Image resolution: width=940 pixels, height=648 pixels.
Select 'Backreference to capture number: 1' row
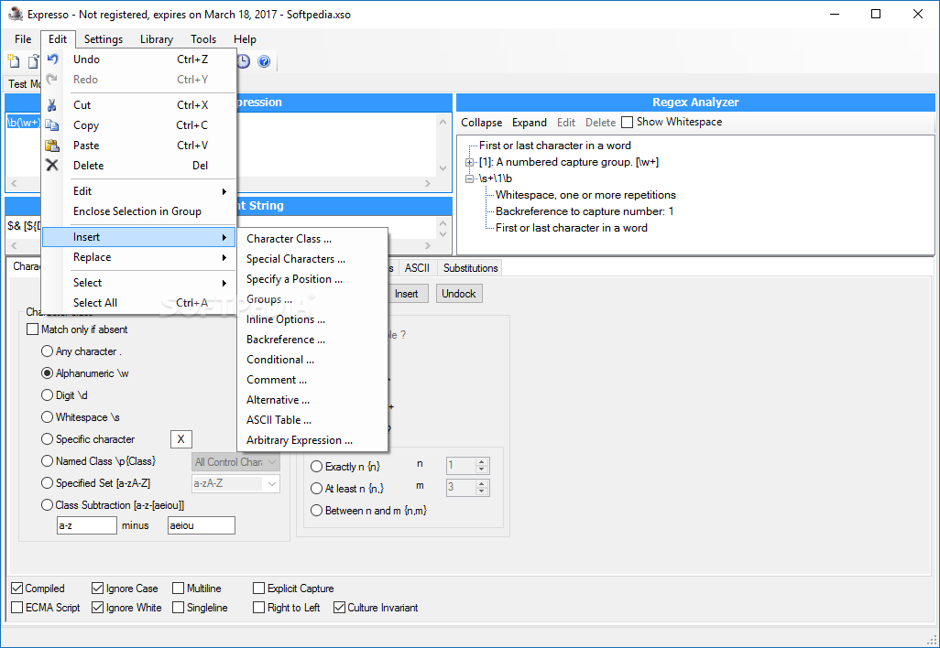click(x=585, y=211)
